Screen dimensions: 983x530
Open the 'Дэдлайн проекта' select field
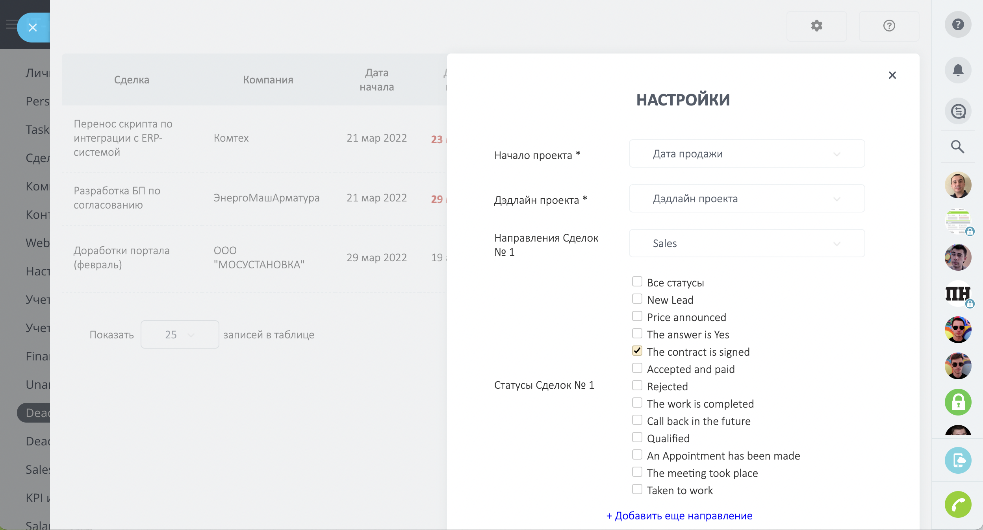click(747, 199)
